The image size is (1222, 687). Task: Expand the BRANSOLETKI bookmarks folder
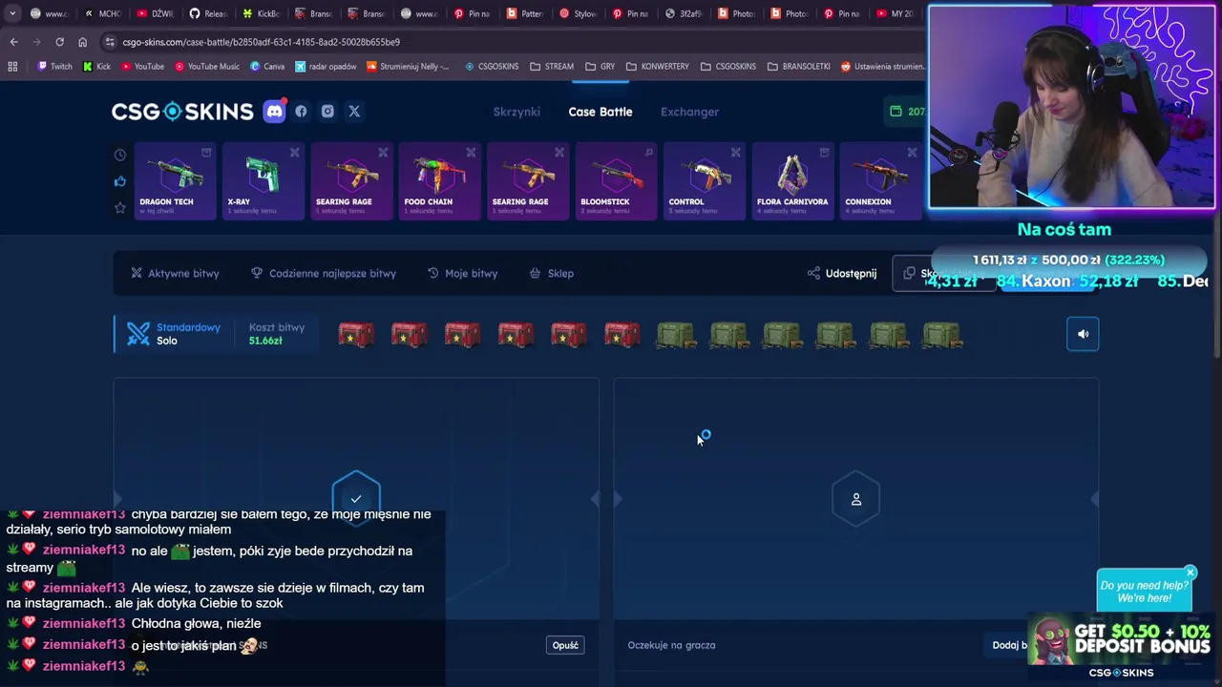tap(797, 67)
